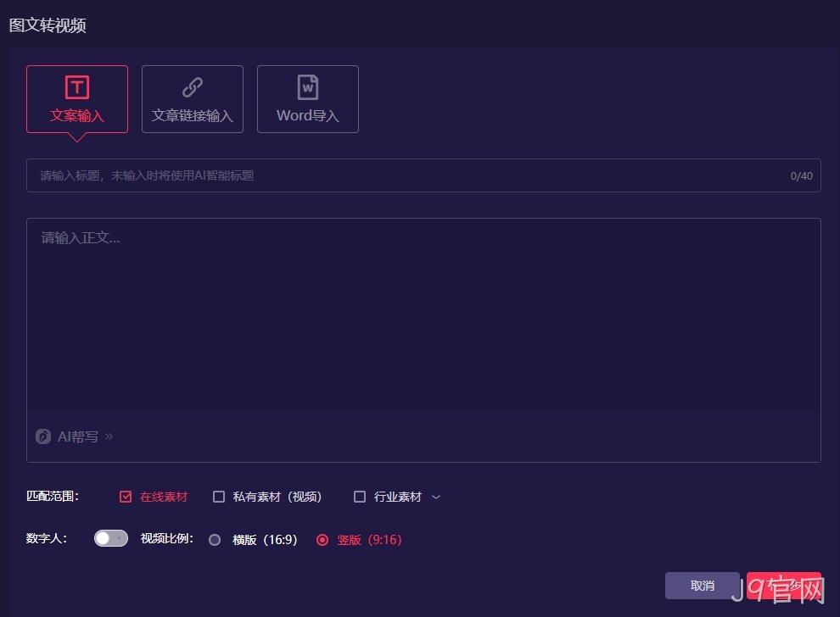Toggle the 数字人 switch

[111, 538]
